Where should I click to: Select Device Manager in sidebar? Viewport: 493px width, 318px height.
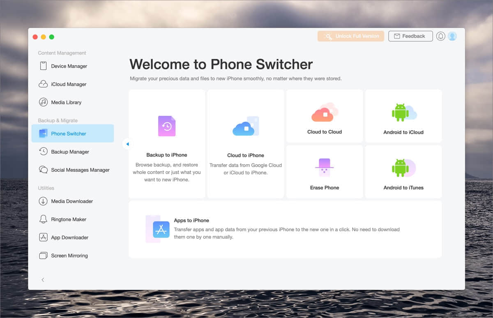coord(73,66)
